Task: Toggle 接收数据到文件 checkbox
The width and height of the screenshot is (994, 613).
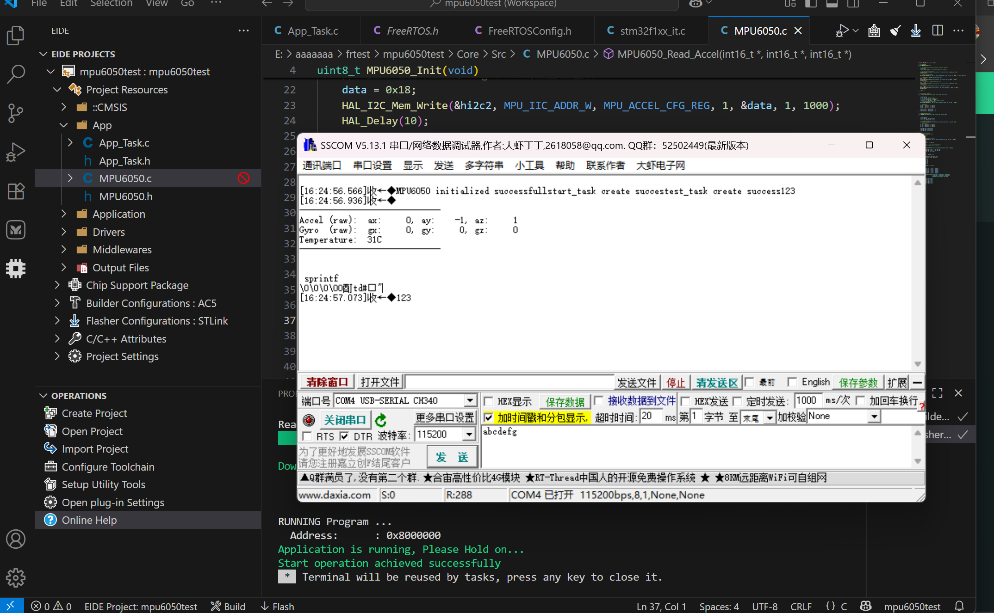Action: (598, 401)
